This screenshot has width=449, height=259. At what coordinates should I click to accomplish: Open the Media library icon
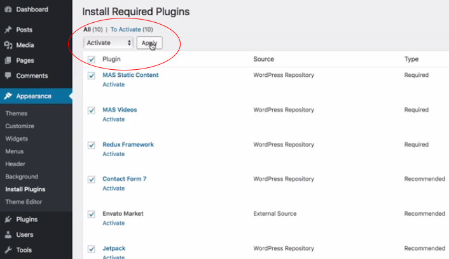click(x=8, y=45)
